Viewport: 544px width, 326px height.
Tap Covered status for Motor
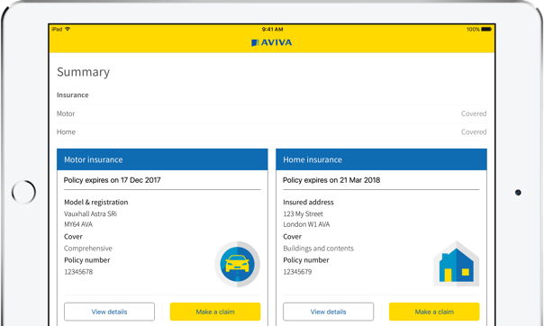coord(474,113)
